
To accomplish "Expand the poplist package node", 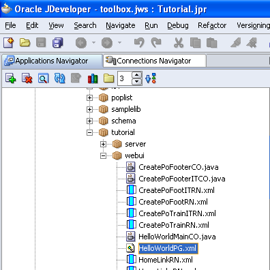I will (89, 98).
